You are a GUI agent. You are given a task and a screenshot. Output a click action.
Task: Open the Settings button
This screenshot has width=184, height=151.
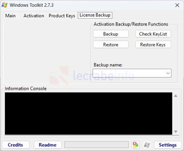coord(168,145)
